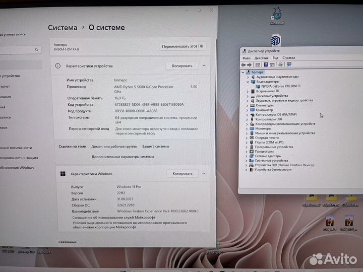363x272 pixels.
Task: Select Программные устройства item
Action: 274,147
